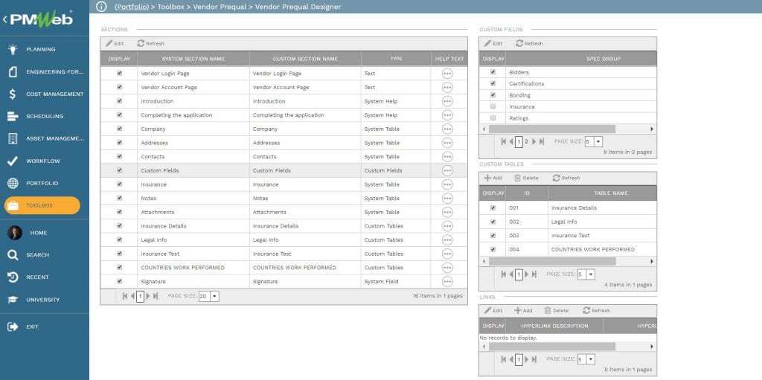Go to next page in Custom Fields pager
762x380 pixels.
tap(534, 141)
